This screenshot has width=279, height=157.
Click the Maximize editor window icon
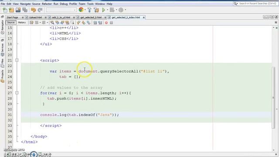click(x=276, y=17)
